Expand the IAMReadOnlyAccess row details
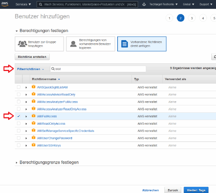This screenshot has height=193, width=216. (x=26, y=124)
